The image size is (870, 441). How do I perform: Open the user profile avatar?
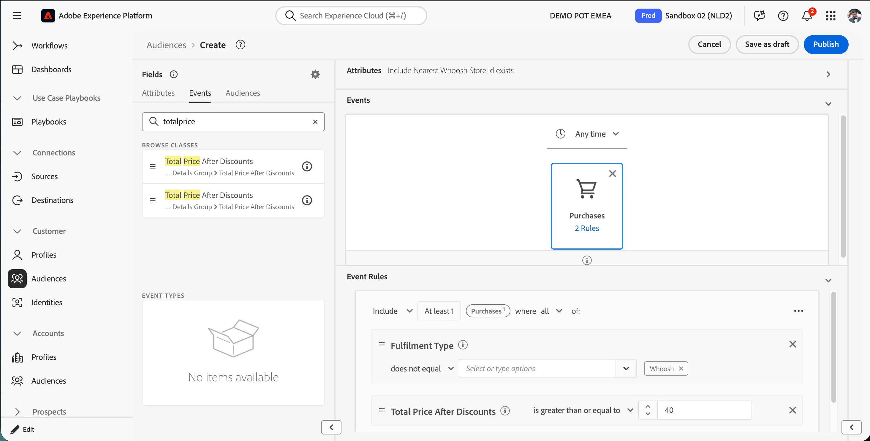(855, 15)
